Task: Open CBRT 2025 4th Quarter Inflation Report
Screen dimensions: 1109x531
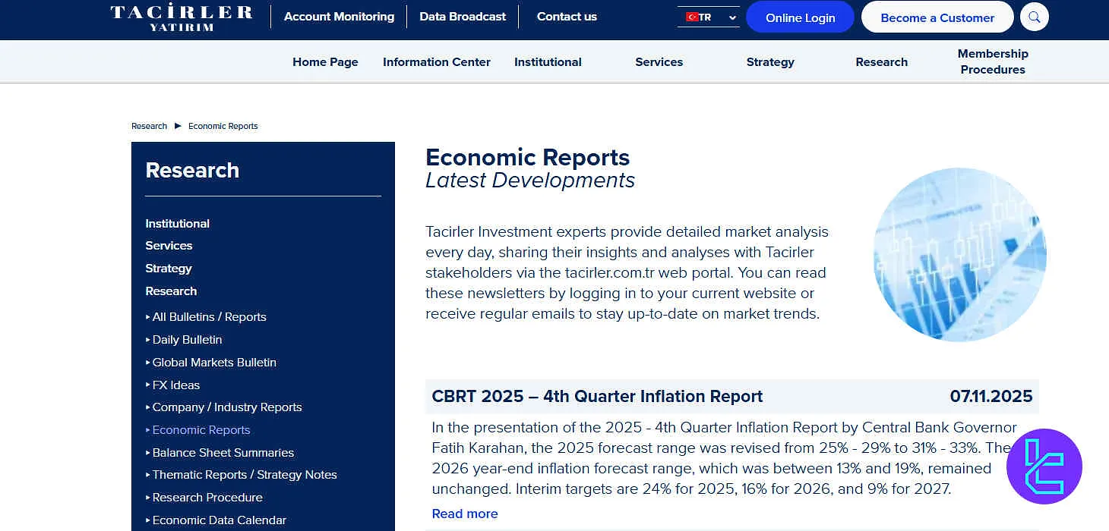Action: pos(597,397)
